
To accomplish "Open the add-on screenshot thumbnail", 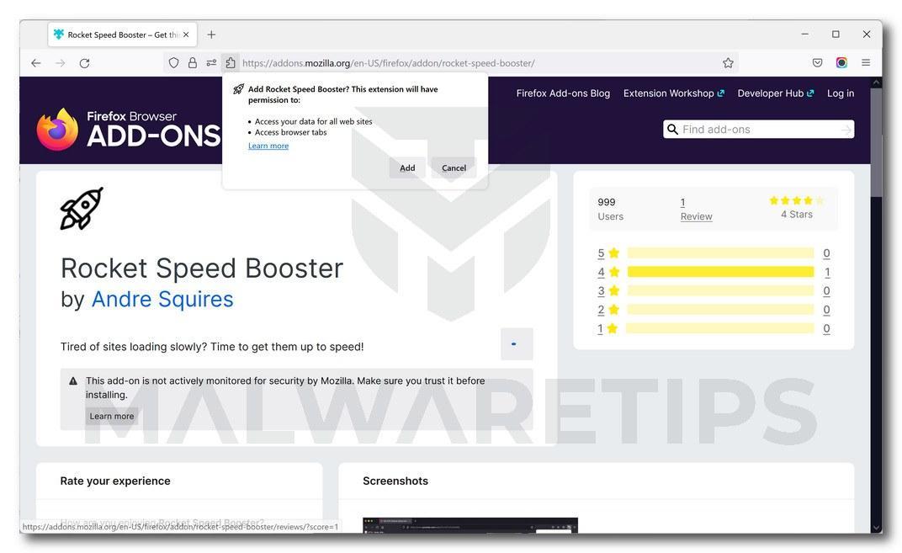I will pos(470,525).
